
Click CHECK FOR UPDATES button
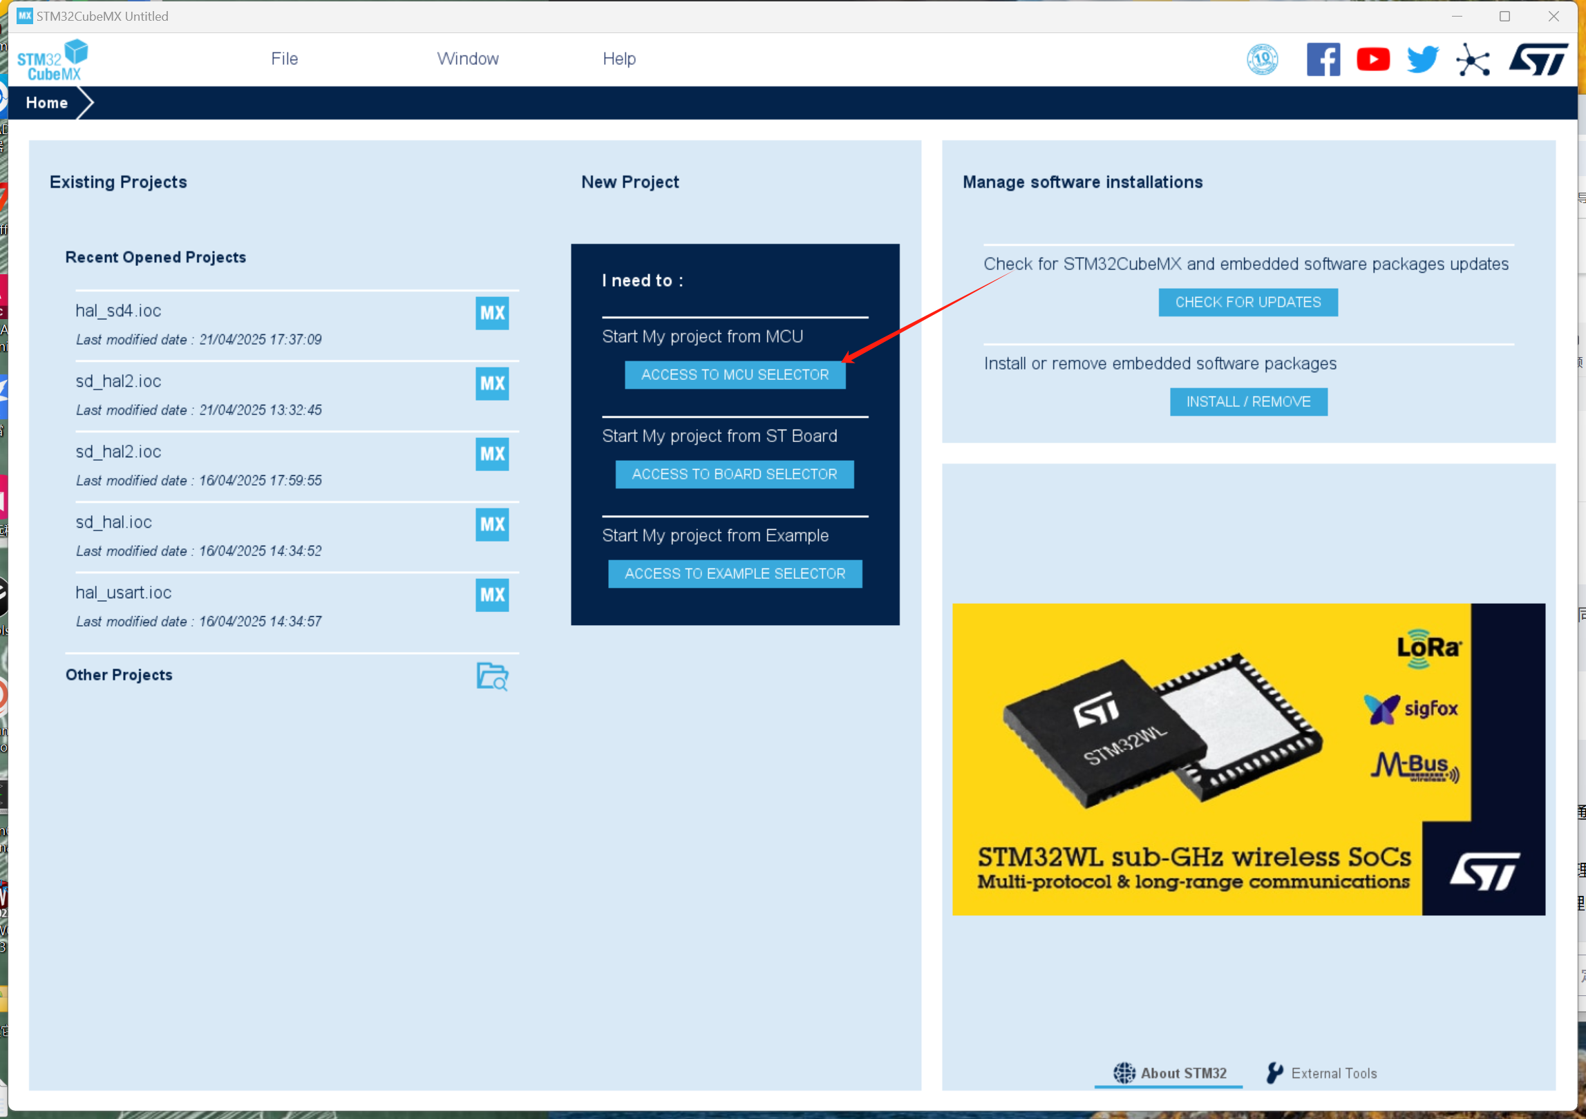(x=1247, y=303)
